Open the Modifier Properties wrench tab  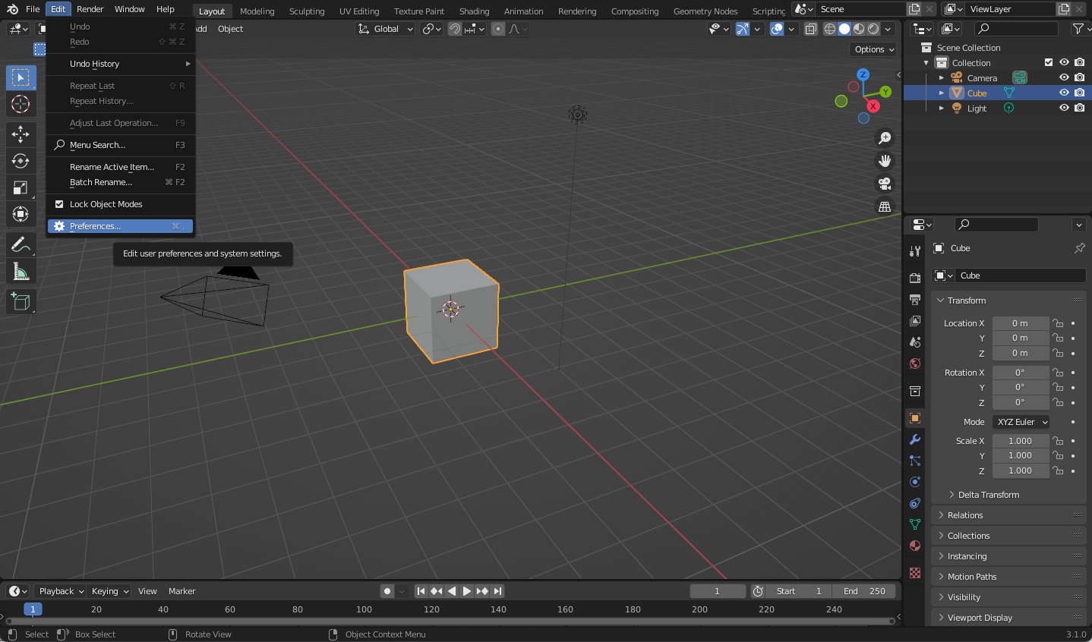click(x=914, y=439)
